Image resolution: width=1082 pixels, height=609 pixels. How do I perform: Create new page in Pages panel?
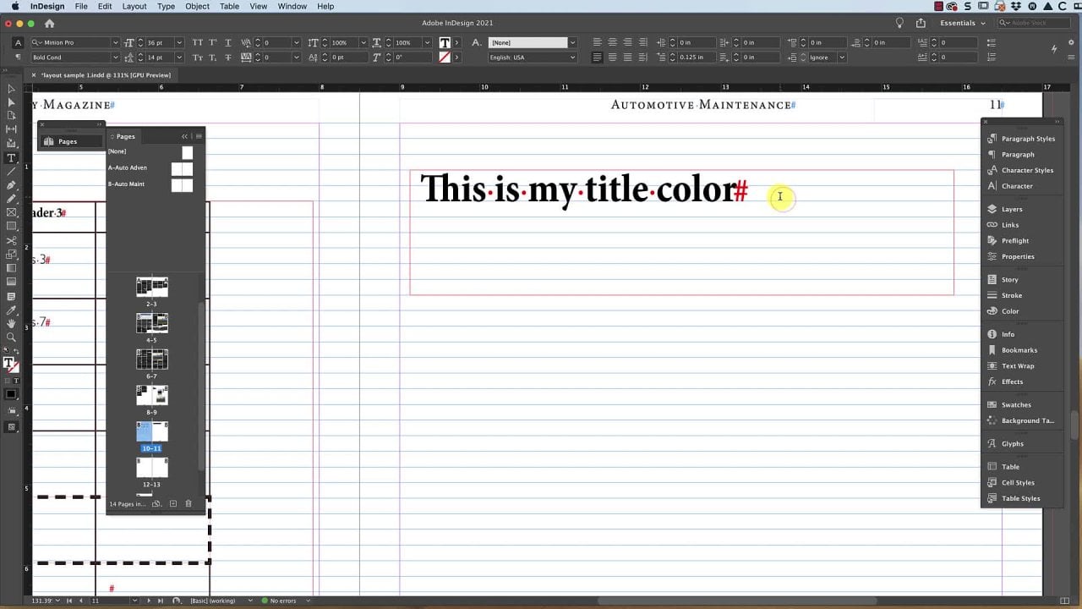tap(173, 504)
